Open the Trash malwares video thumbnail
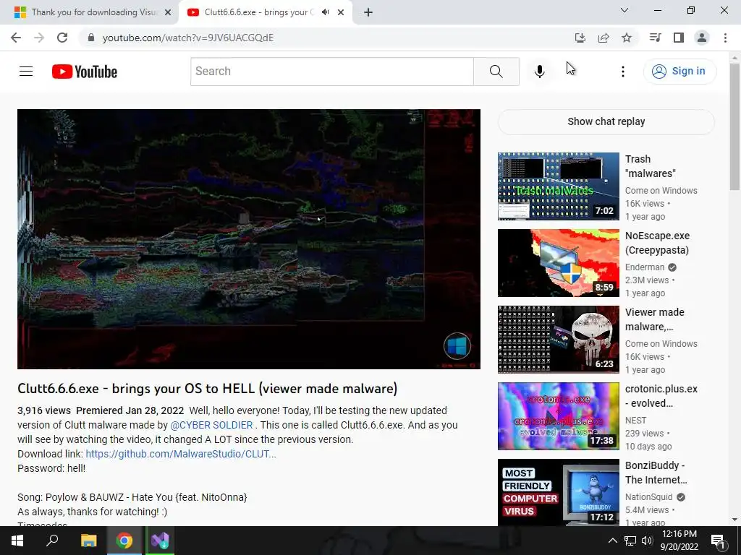 point(558,186)
